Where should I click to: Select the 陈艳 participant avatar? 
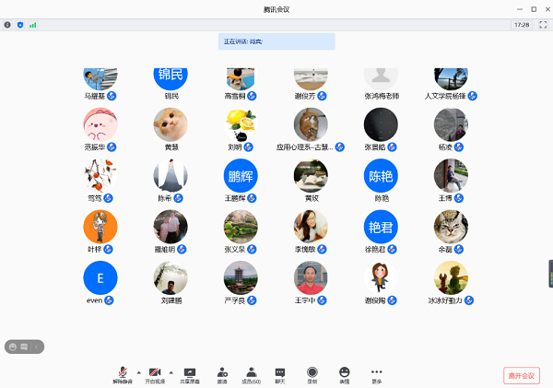click(x=382, y=176)
